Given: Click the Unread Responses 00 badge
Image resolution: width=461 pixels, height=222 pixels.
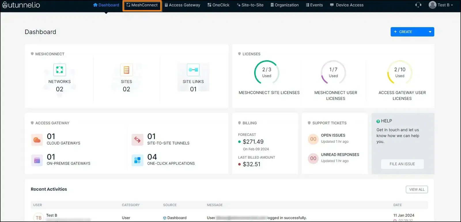Looking at the screenshot, I should click(x=313, y=158).
